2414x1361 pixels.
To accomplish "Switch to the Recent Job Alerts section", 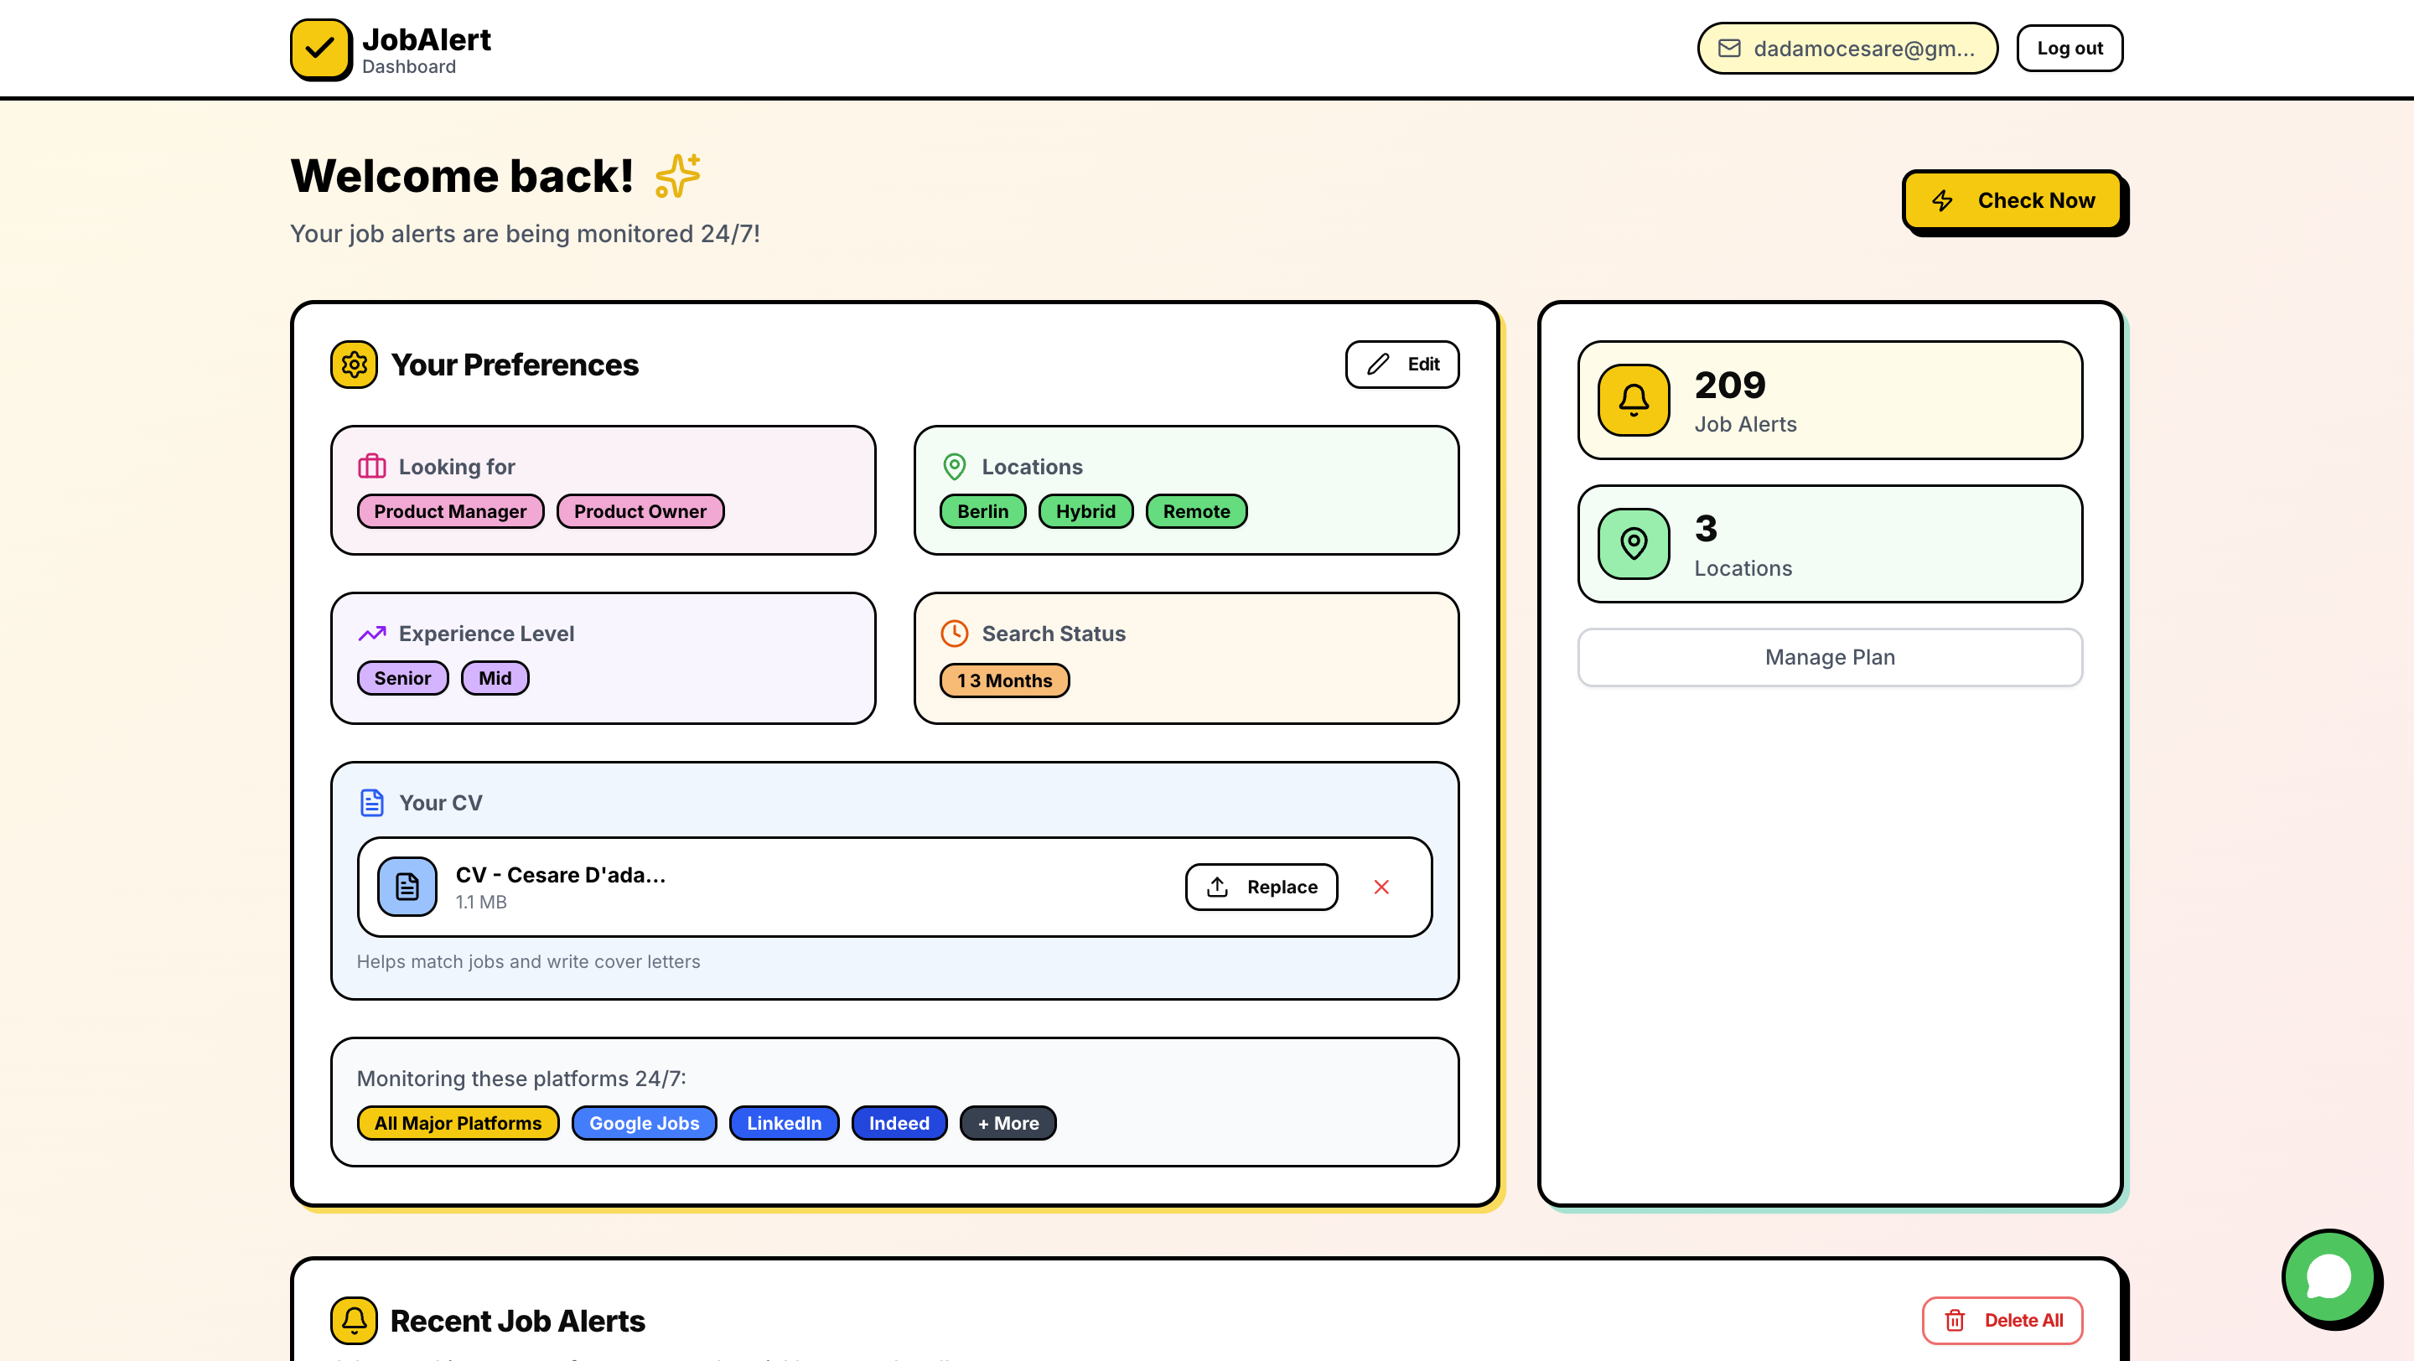I will pos(516,1320).
